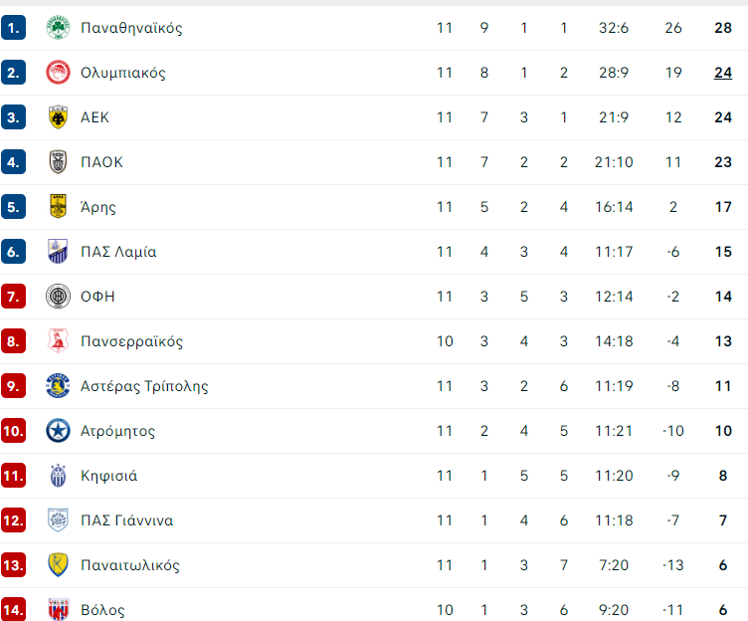The height and width of the screenshot is (621, 748).
Task: Click the red rank badge number 7
Action: [13, 297]
